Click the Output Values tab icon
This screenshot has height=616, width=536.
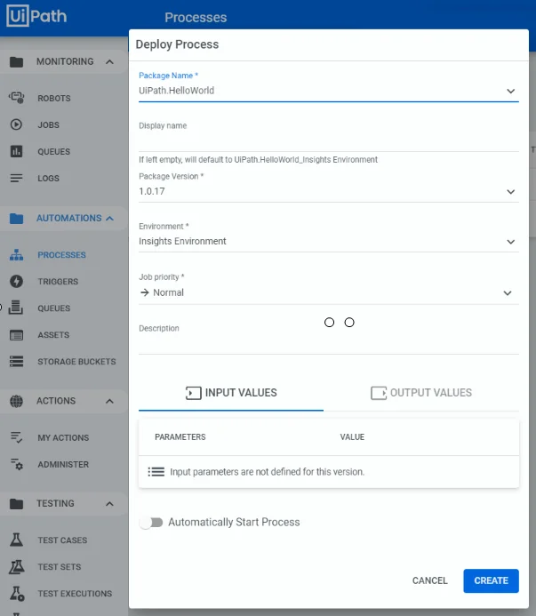click(379, 393)
